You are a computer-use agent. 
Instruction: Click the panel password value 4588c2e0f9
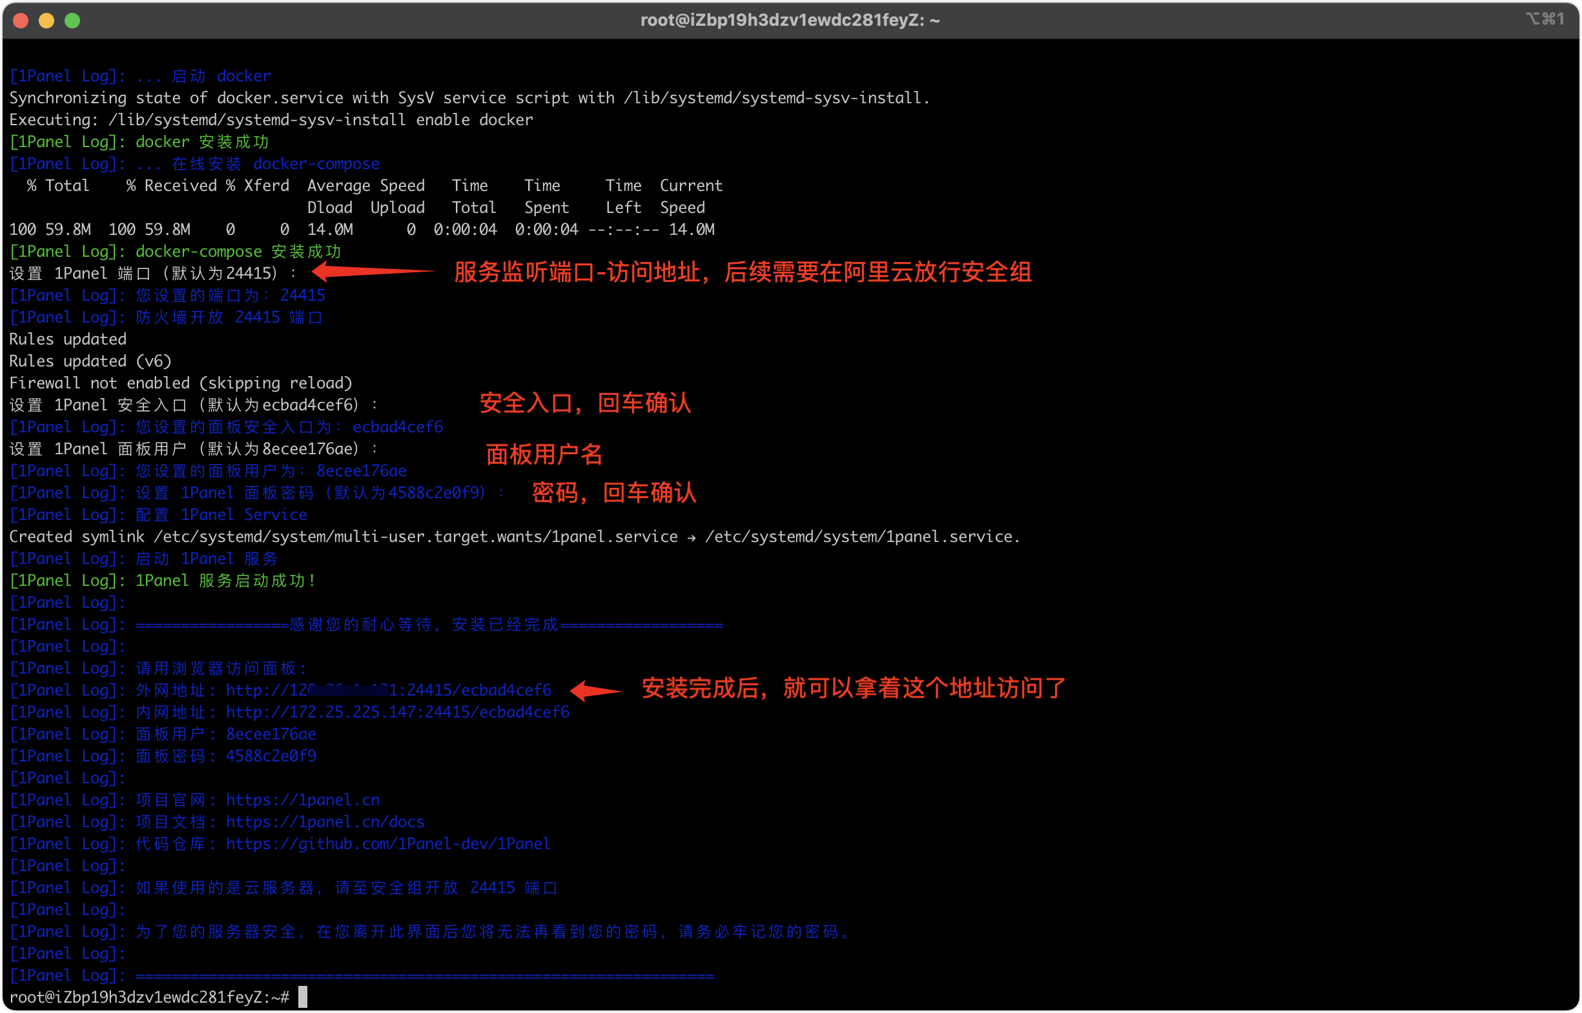click(x=271, y=756)
